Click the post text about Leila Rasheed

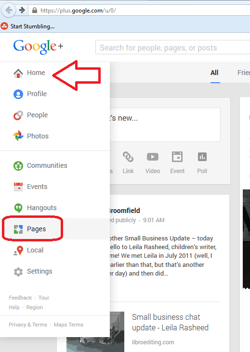click(x=163, y=256)
